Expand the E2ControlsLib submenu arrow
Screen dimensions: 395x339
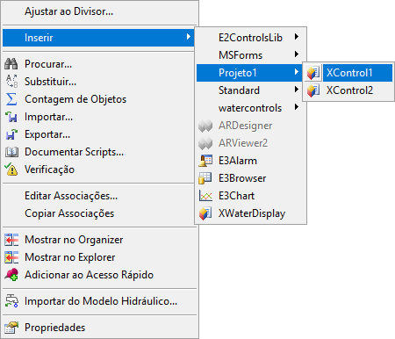pyautogui.click(x=297, y=37)
